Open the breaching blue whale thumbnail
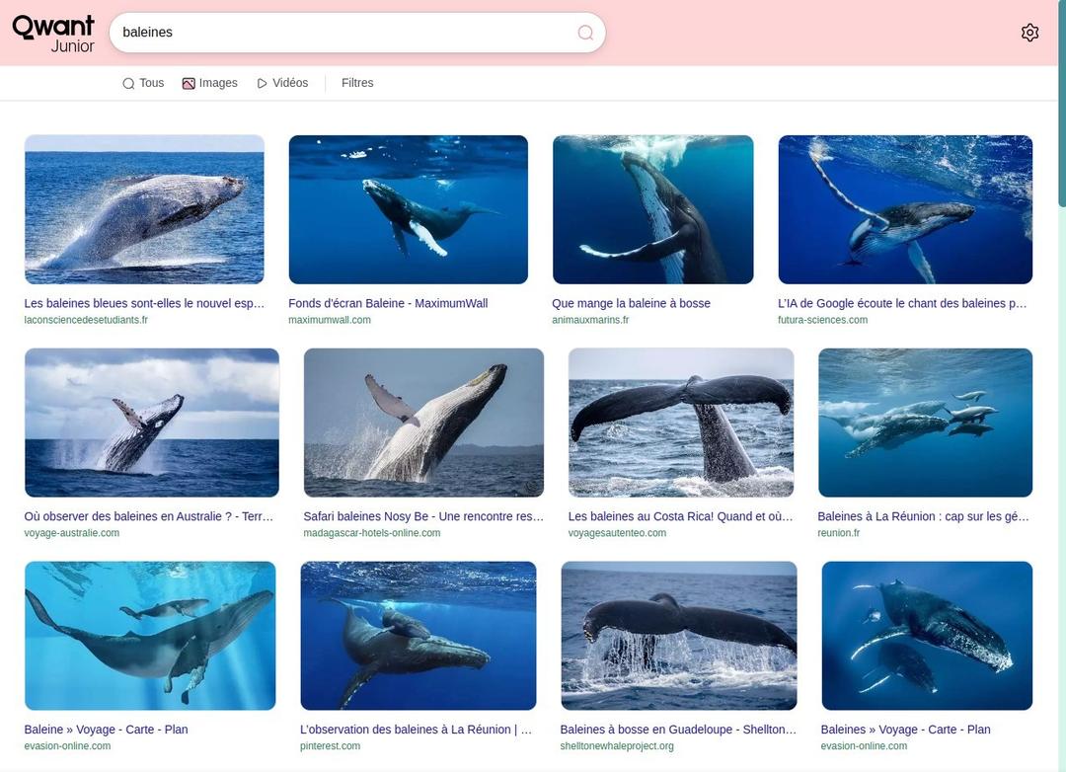 (x=144, y=209)
